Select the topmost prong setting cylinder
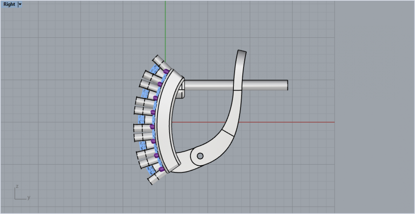Viewport: 415px width, 214px height. tap(160, 63)
